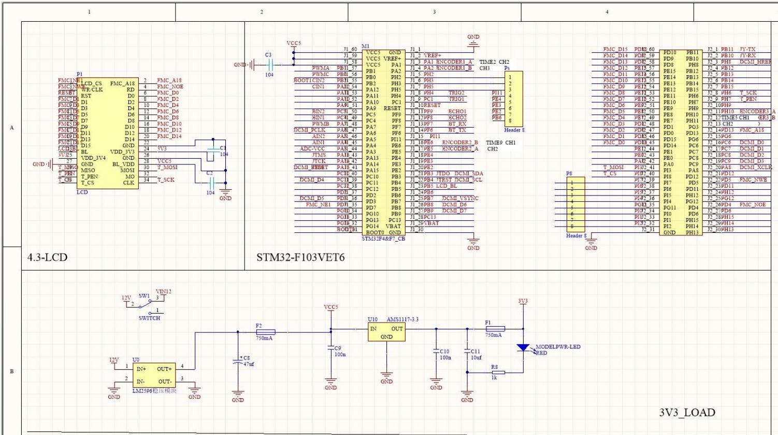Select the "STM32-F103VET6" title label
The image size is (778, 435).
pos(300,258)
